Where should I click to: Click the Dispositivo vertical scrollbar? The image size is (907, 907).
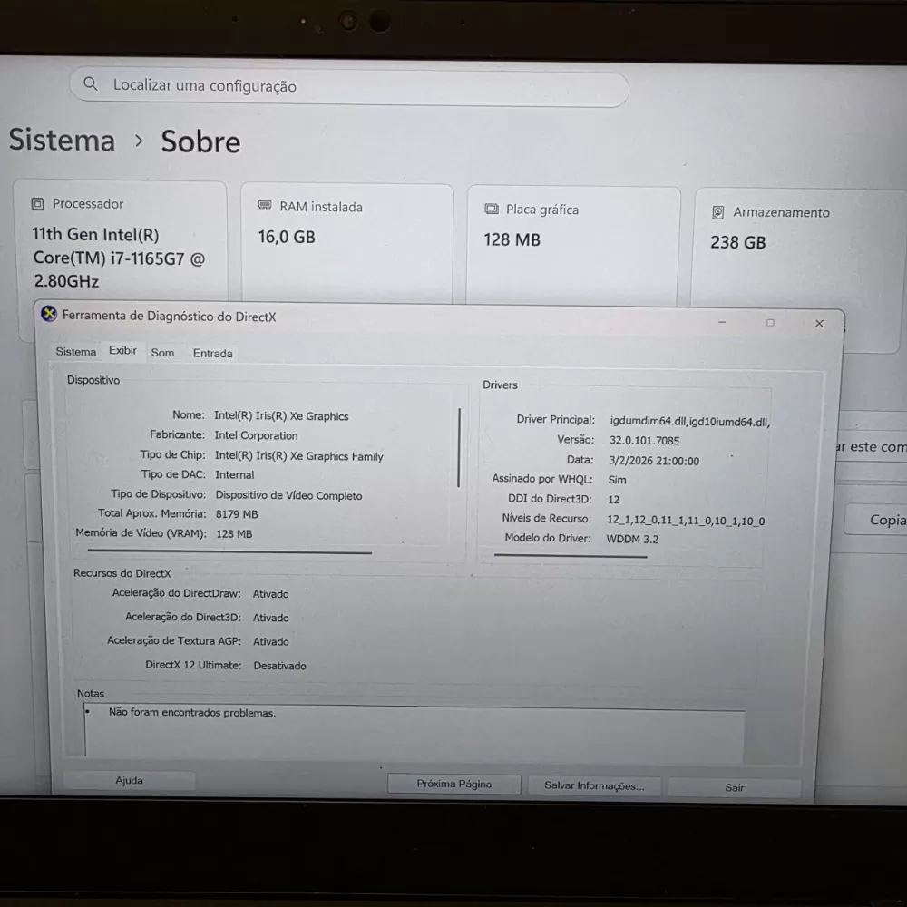coord(459,447)
